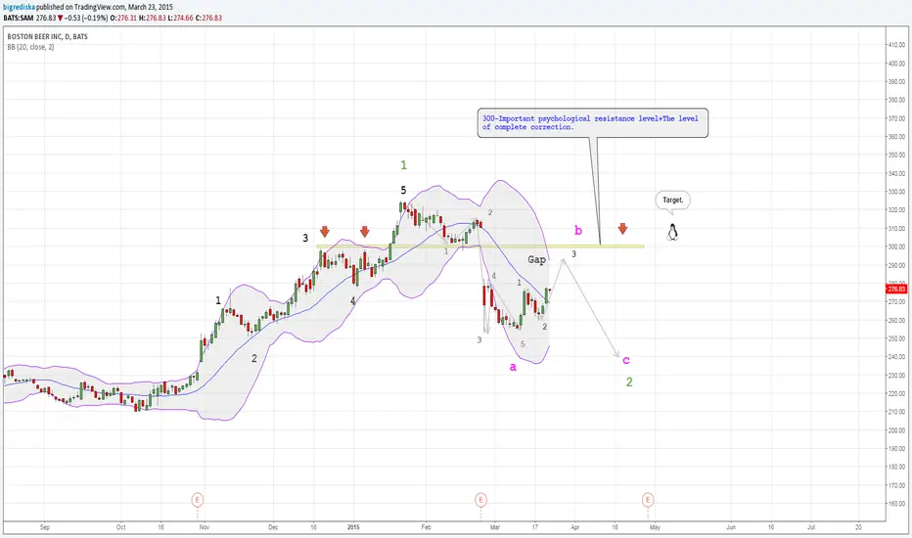This screenshot has height=538, width=912.
Task: Open the earnings E marker near Nov
Action: tap(197, 499)
